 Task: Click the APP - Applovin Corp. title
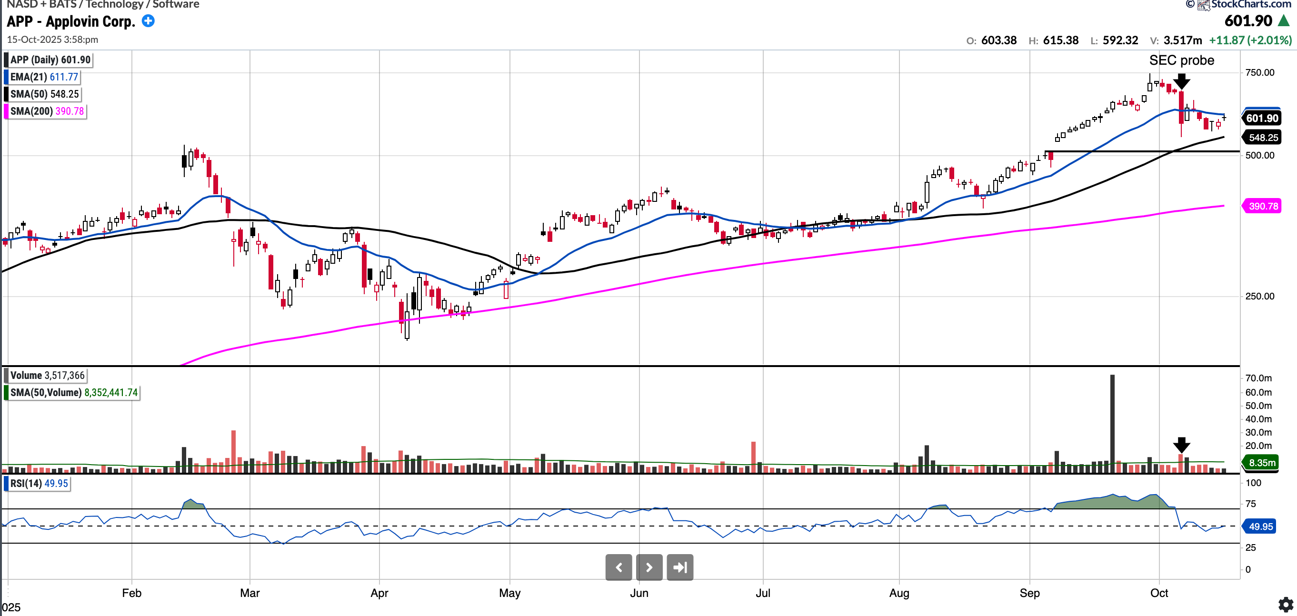pyautogui.click(x=71, y=21)
